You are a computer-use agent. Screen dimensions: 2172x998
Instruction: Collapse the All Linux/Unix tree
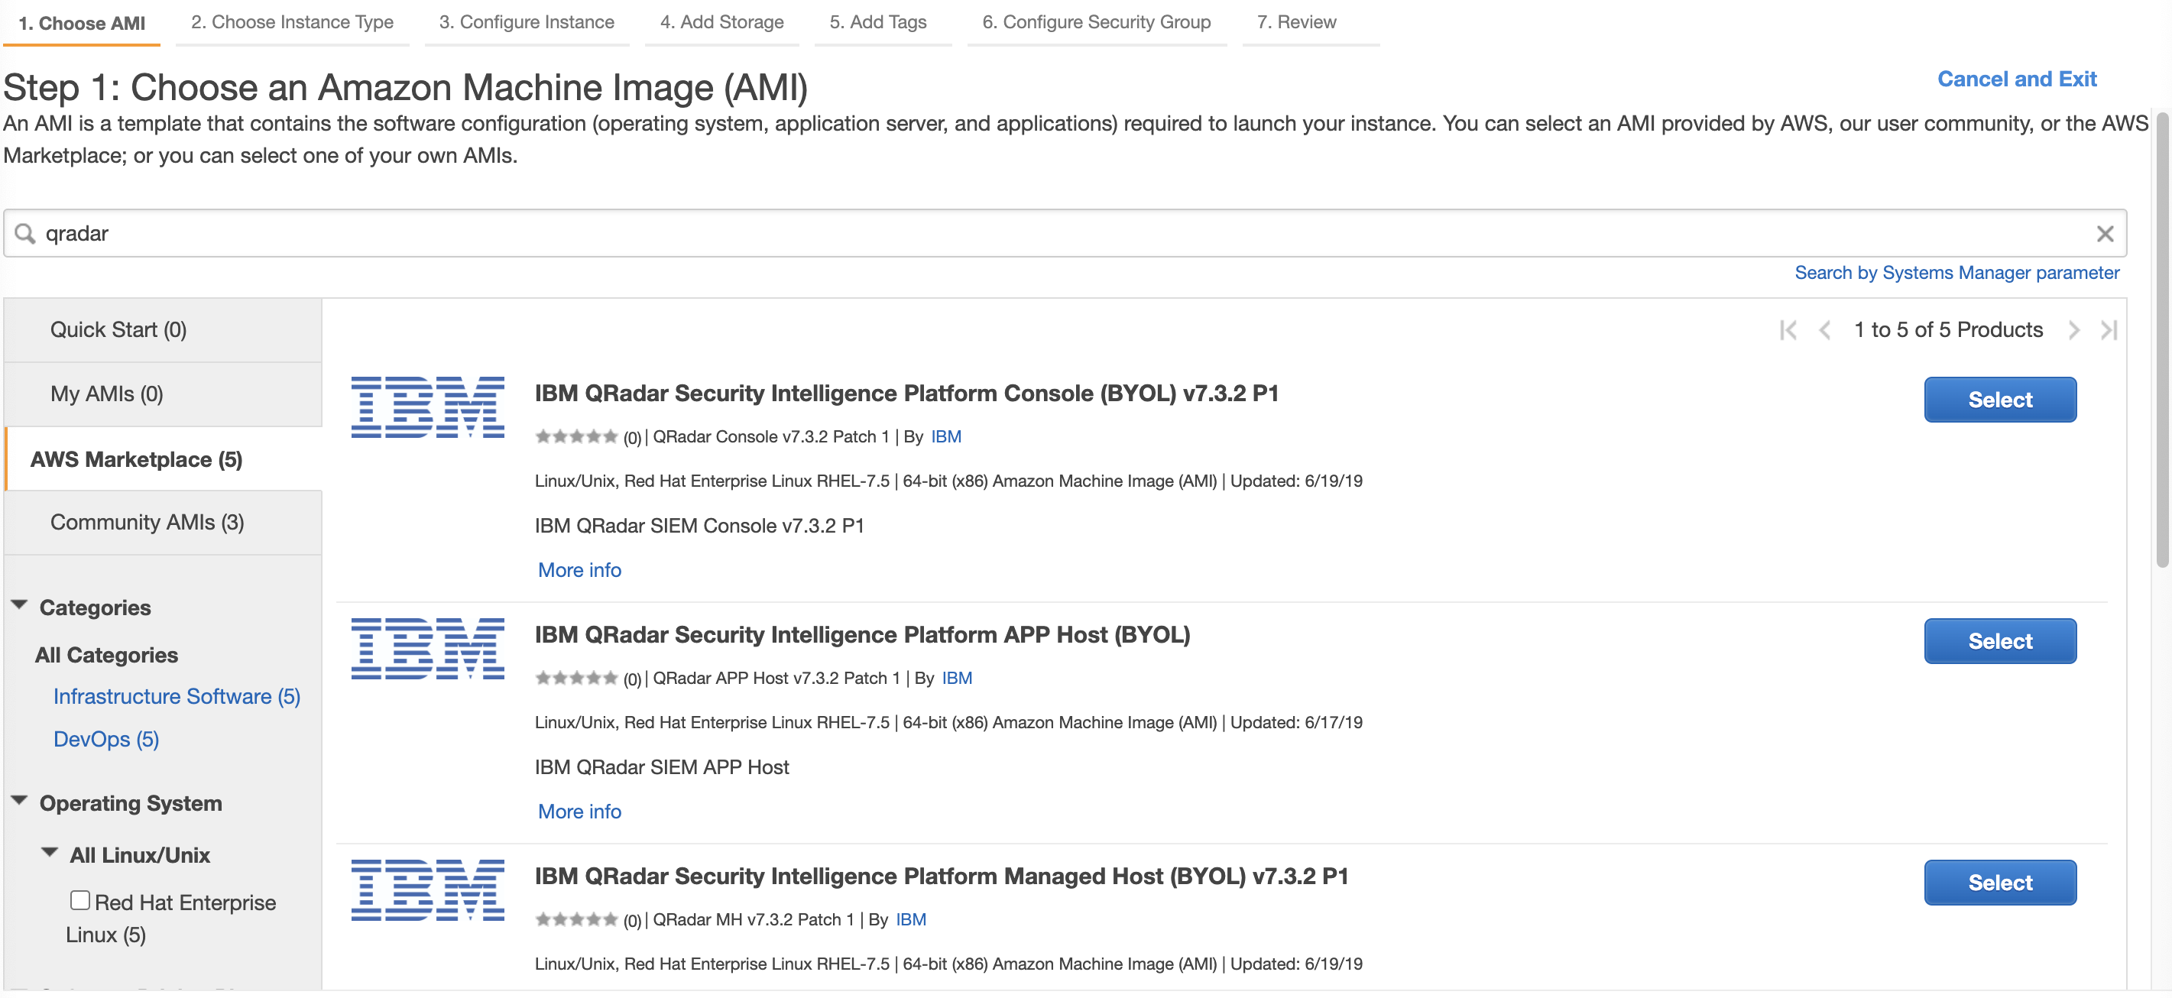[50, 853]
